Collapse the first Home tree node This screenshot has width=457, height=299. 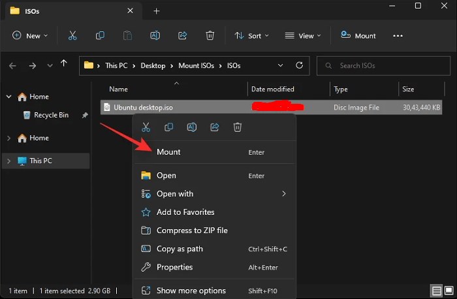(8, 97)
